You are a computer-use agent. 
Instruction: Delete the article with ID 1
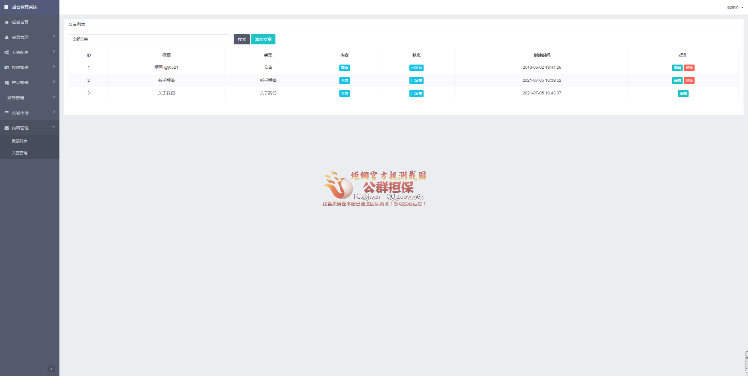(x=689, y=68)
